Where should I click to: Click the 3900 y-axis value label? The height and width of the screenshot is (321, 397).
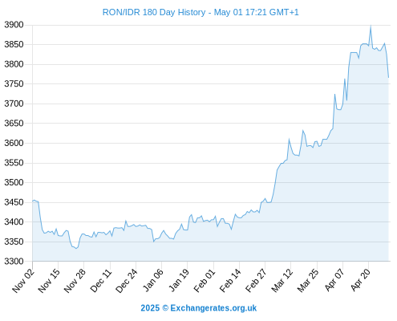click(14, 25)
